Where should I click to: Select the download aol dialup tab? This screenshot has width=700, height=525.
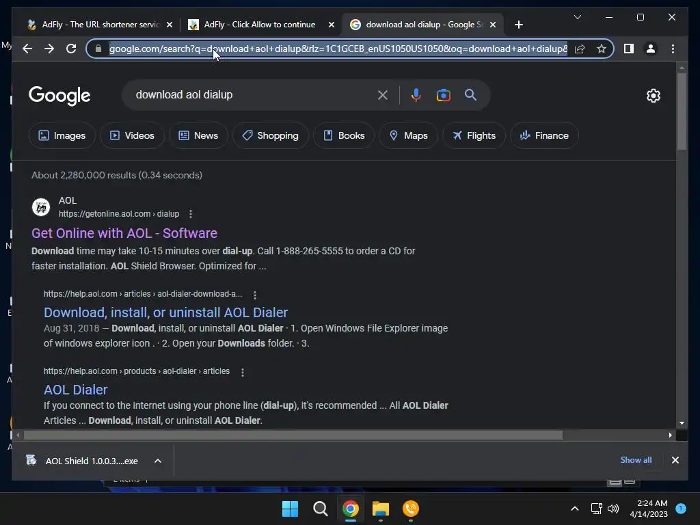click(423, 25)
